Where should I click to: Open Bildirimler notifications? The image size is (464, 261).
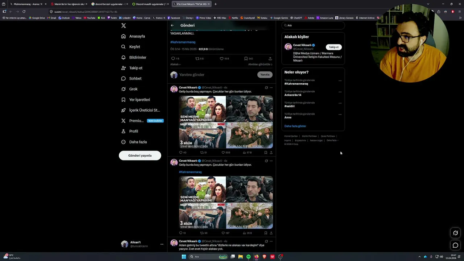133,57
